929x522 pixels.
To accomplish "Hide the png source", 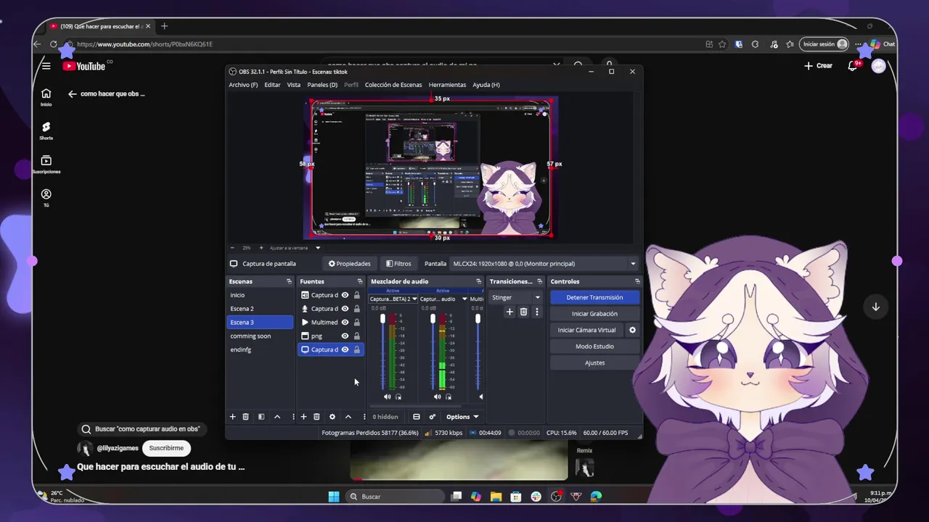I will [345, 336].
